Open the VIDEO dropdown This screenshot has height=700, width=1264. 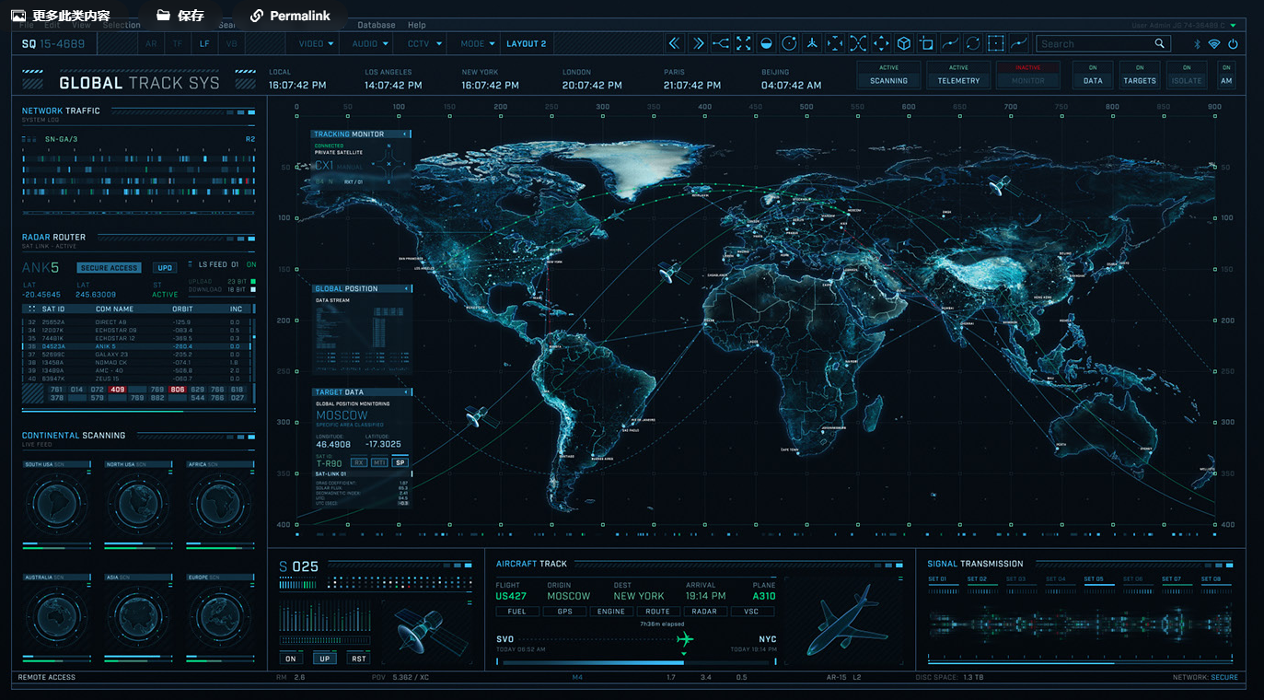click(316, 43)
